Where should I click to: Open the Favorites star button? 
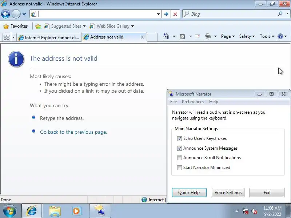(15, 26)
